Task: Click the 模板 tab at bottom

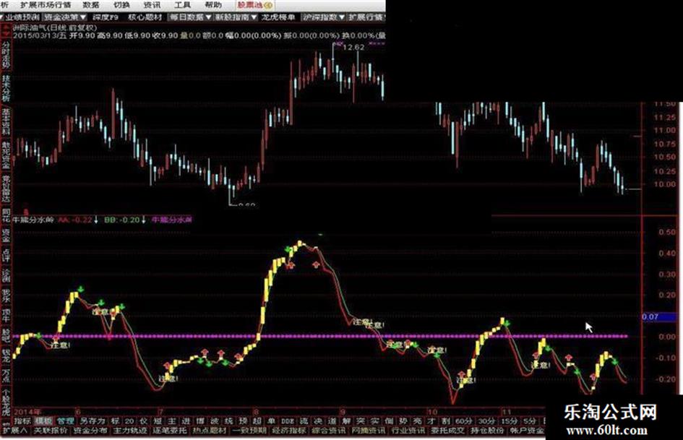Action: pos(43,420)
